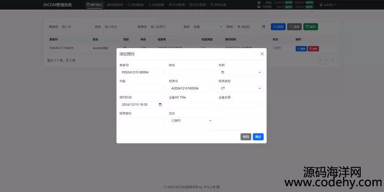The width and height of the screenshot is (384, 192).
Task: Click the 162MB memory usage indicator
Action: (x=267, y=7)
